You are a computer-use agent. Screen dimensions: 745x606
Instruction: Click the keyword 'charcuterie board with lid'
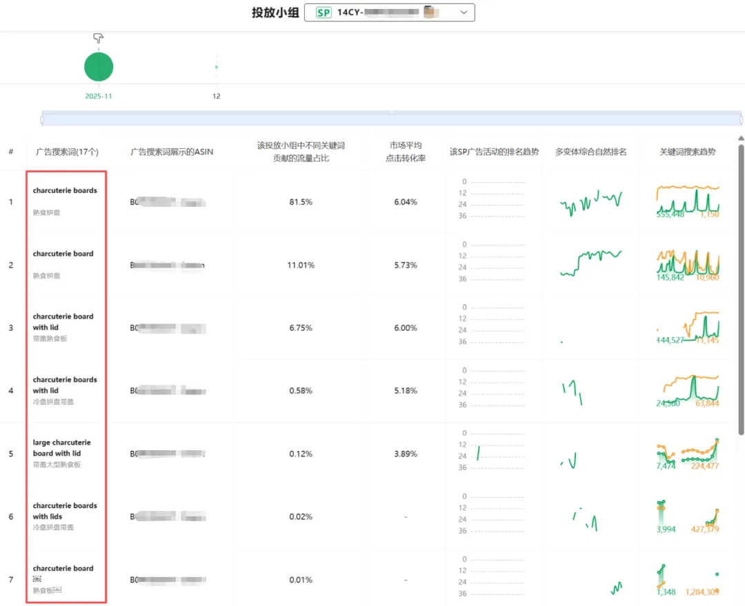coord(63,322)
